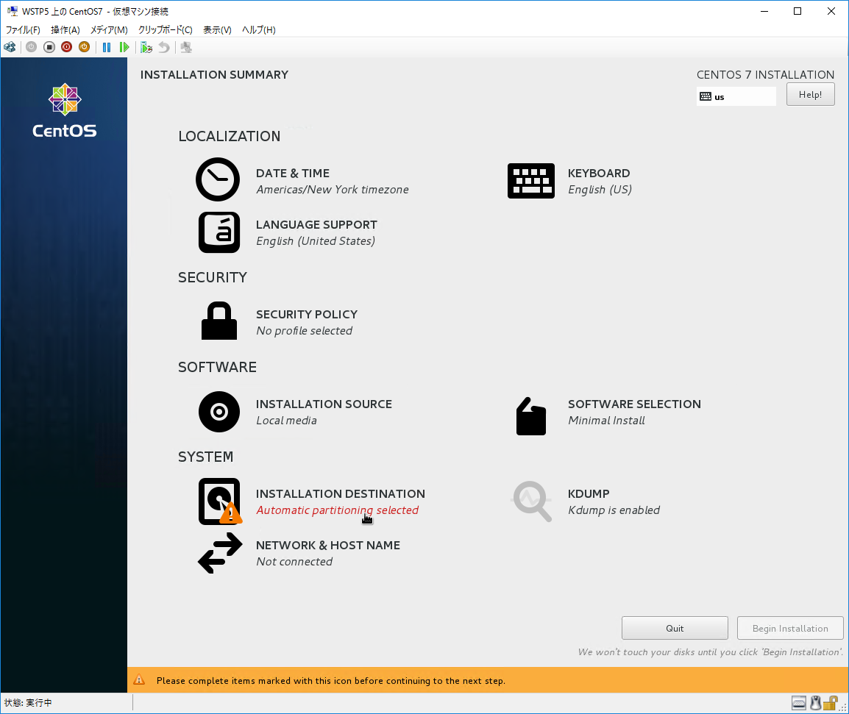Open the Language Support icon
The height and width of the screenshot is (714, 849).
[x=219, y=232]
